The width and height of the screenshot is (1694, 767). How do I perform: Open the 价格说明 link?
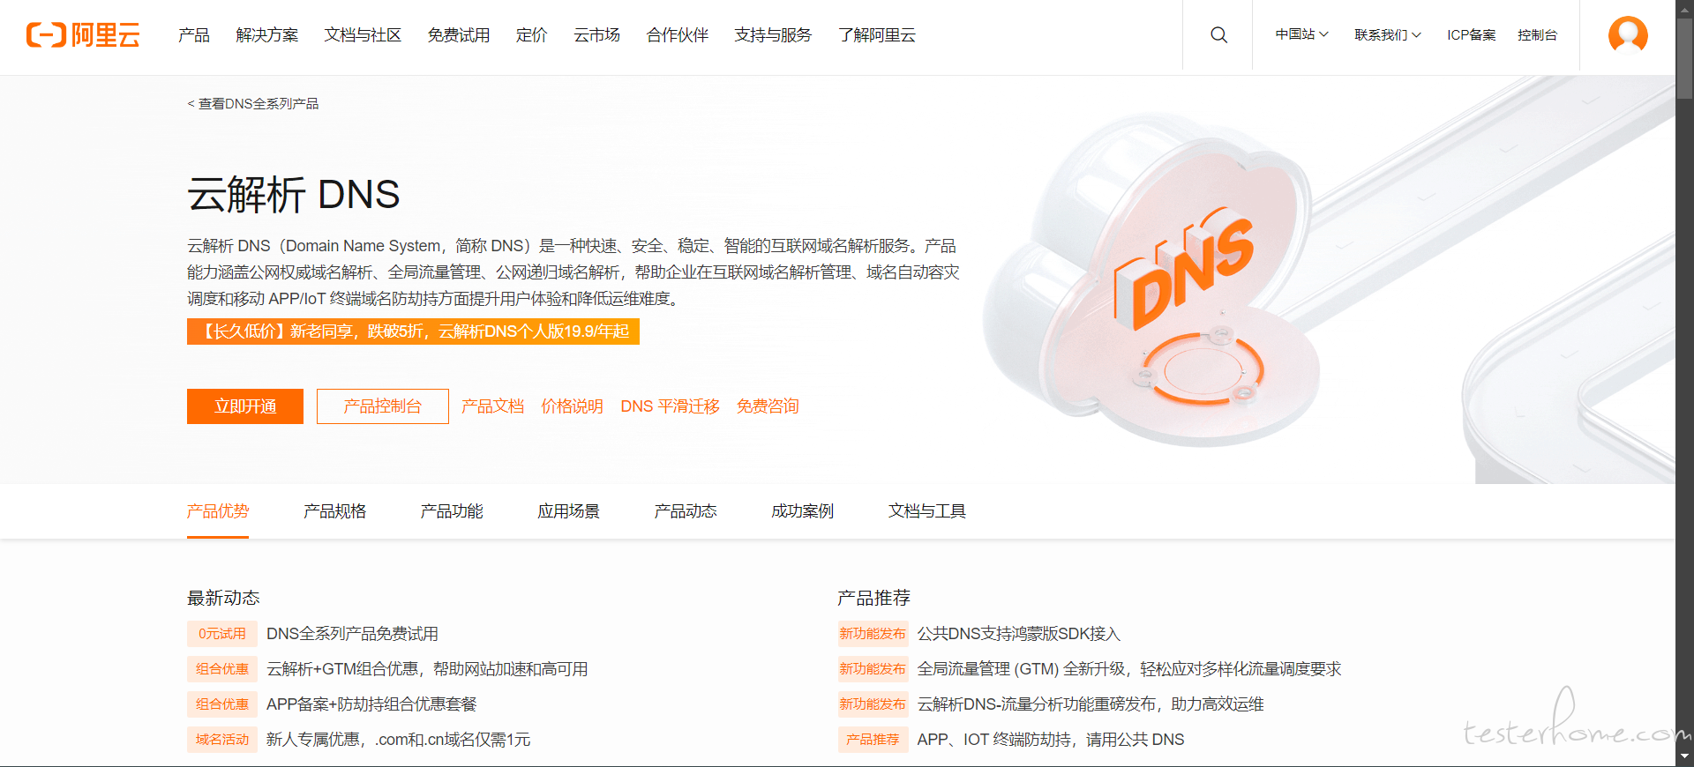pyautogui.click(x=573, y=406)
